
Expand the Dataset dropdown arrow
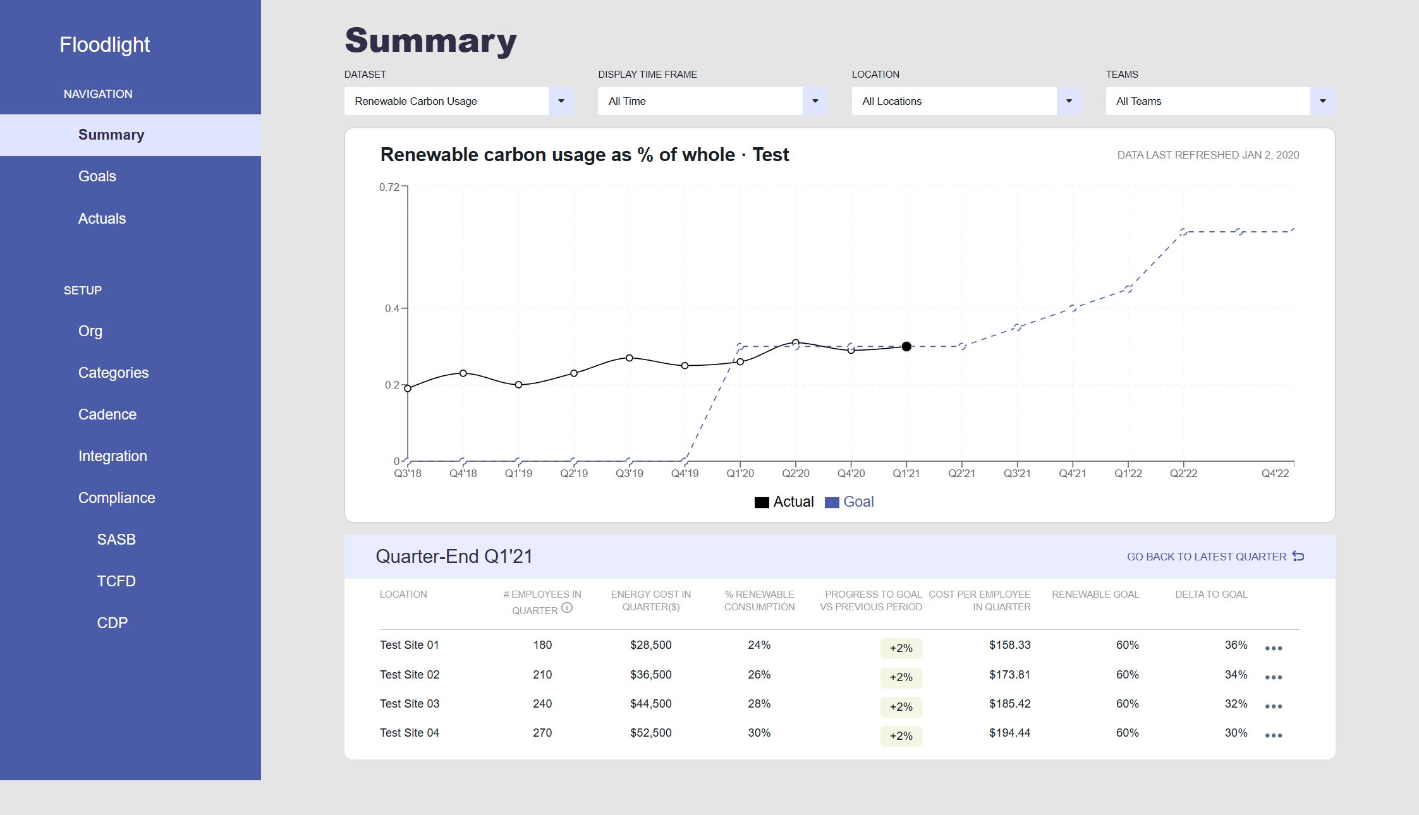(x=561, y=101)
